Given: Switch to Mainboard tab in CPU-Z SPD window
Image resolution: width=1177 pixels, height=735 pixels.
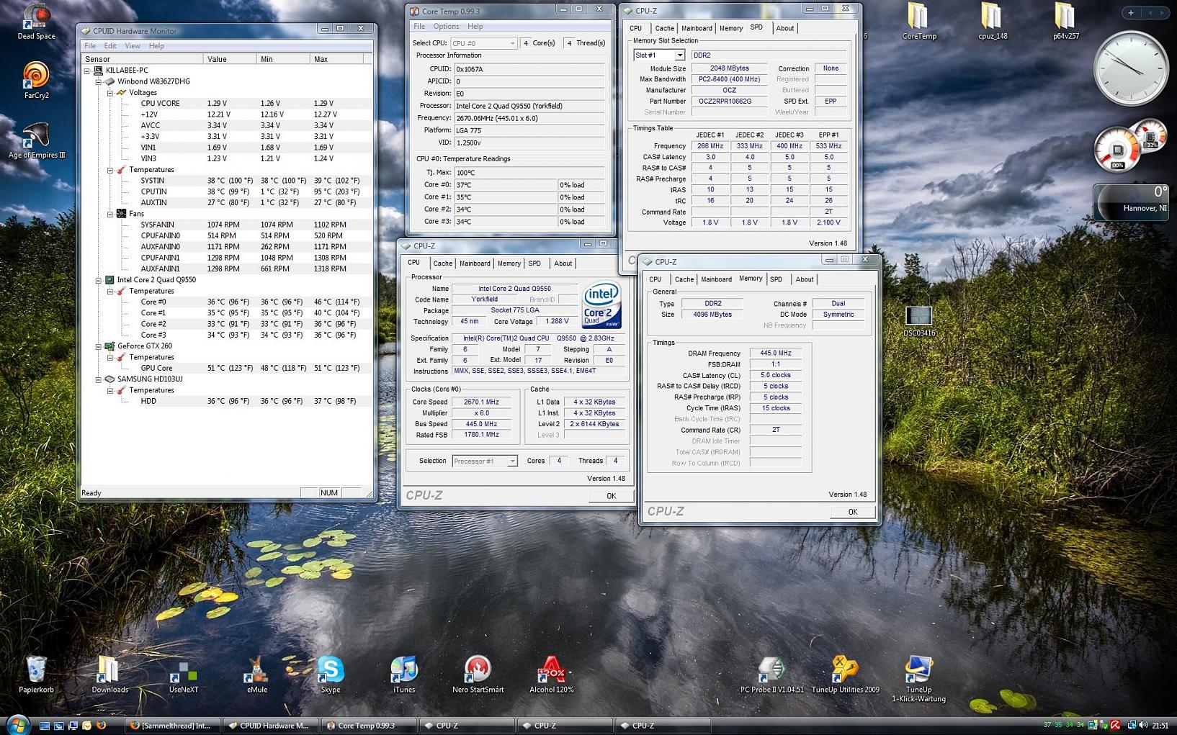Looking at the screenshot, I should coord(697,29).
